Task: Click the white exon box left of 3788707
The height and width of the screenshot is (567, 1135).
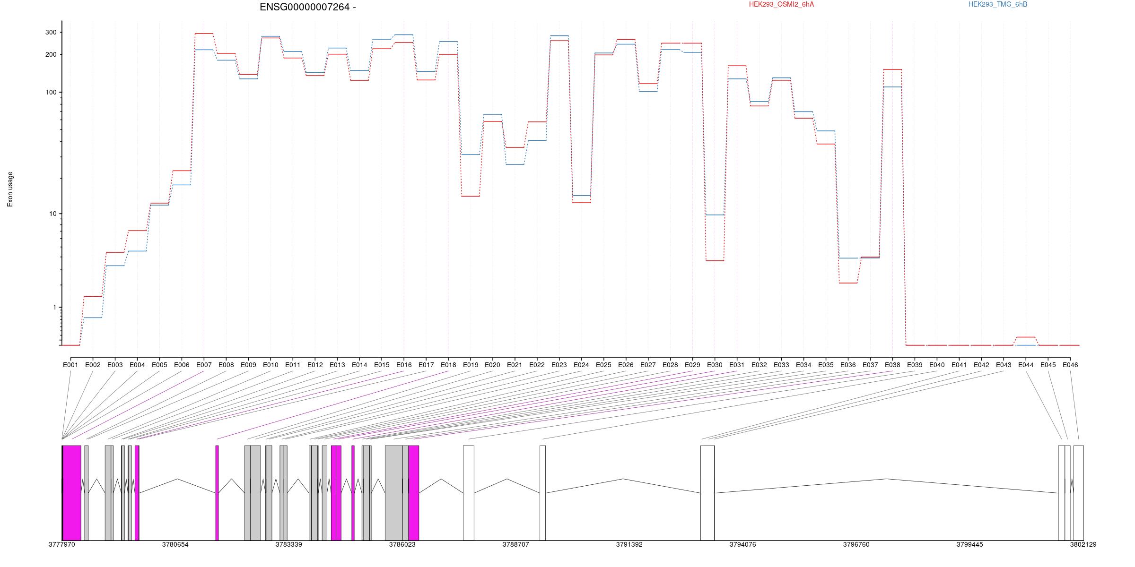Action: (469, 493)
